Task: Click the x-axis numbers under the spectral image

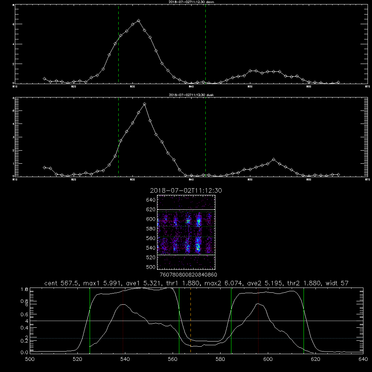Action: click(x=188, y=275)
